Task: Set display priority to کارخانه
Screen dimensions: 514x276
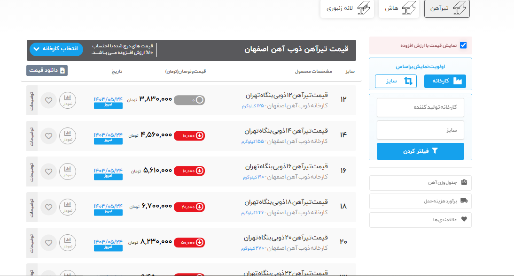Action: (445, 81)
